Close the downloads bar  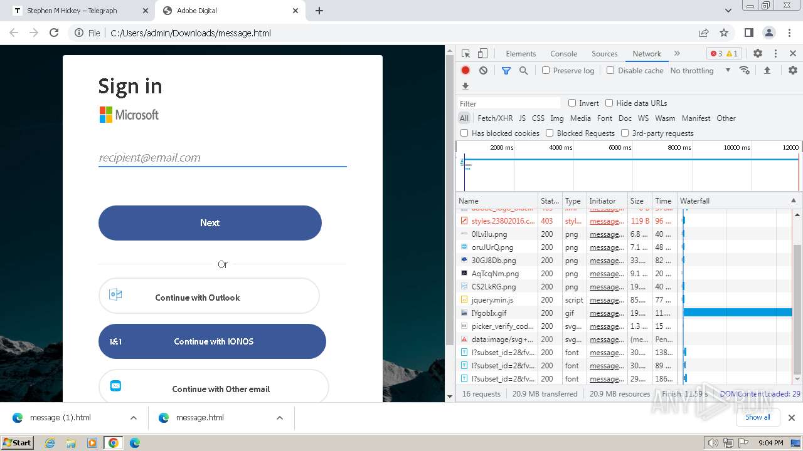pyautogui.click(x=792, y=418)
